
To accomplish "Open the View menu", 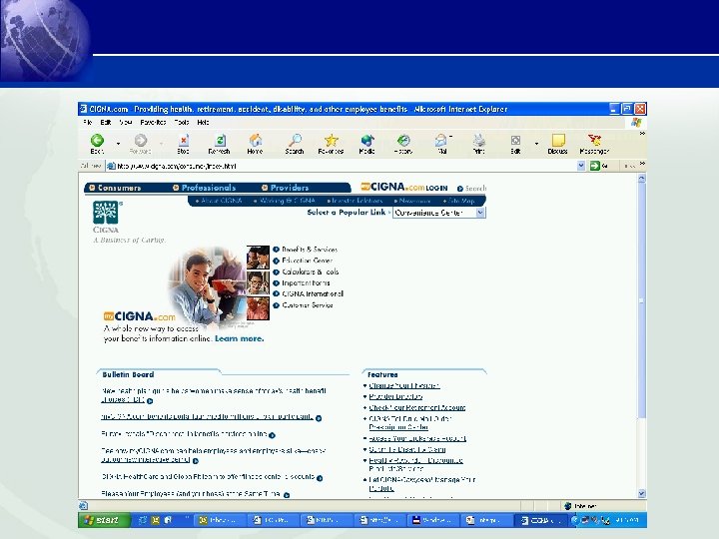I will click(126, 123).
